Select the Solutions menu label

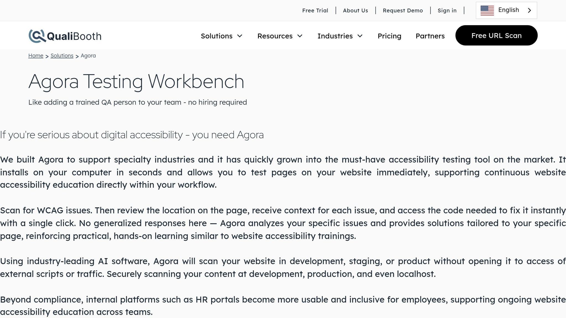click(x=216, y=36)
